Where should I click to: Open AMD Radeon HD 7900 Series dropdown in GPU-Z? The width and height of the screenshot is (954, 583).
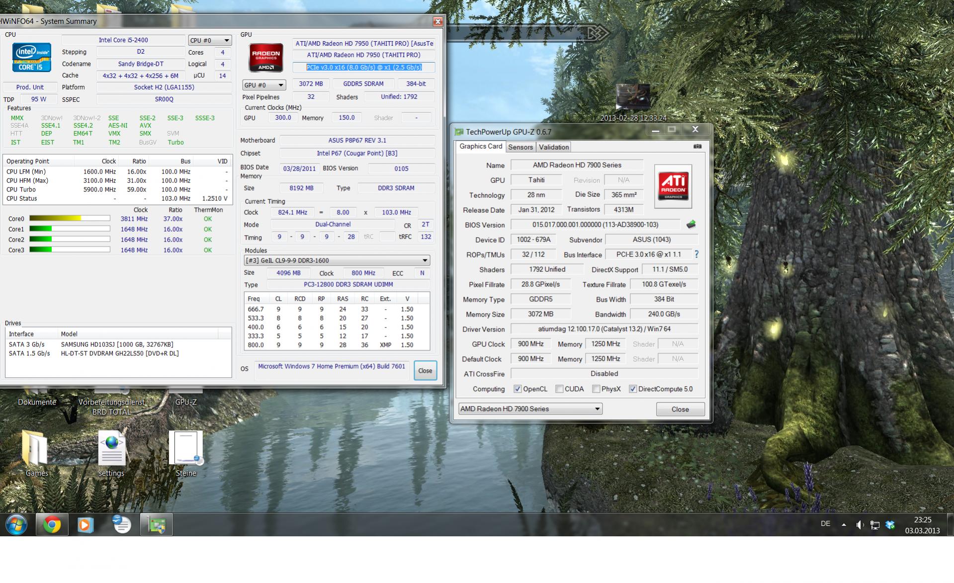click(530, 409)
